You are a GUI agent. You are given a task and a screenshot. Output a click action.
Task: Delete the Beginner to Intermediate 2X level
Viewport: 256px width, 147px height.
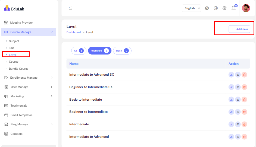pos(244,87)
